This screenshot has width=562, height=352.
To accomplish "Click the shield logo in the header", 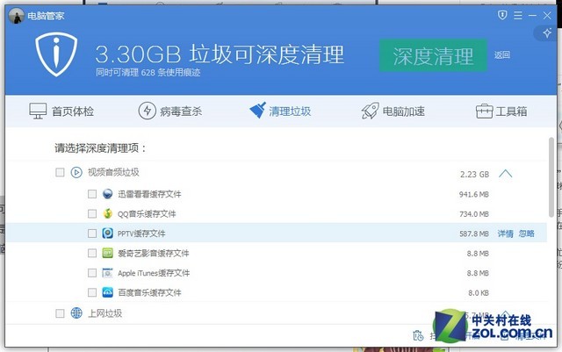I will tap(56, 56).
